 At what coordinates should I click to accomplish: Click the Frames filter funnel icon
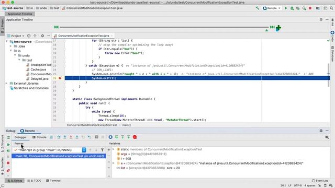tap(103, 150)
